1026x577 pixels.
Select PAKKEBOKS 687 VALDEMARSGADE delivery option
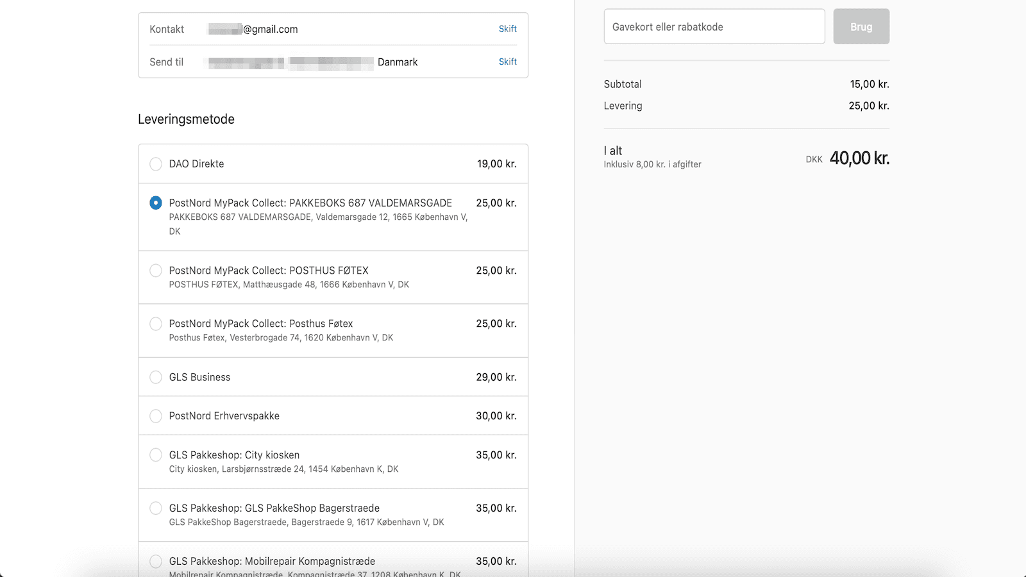tap(156, 203)
